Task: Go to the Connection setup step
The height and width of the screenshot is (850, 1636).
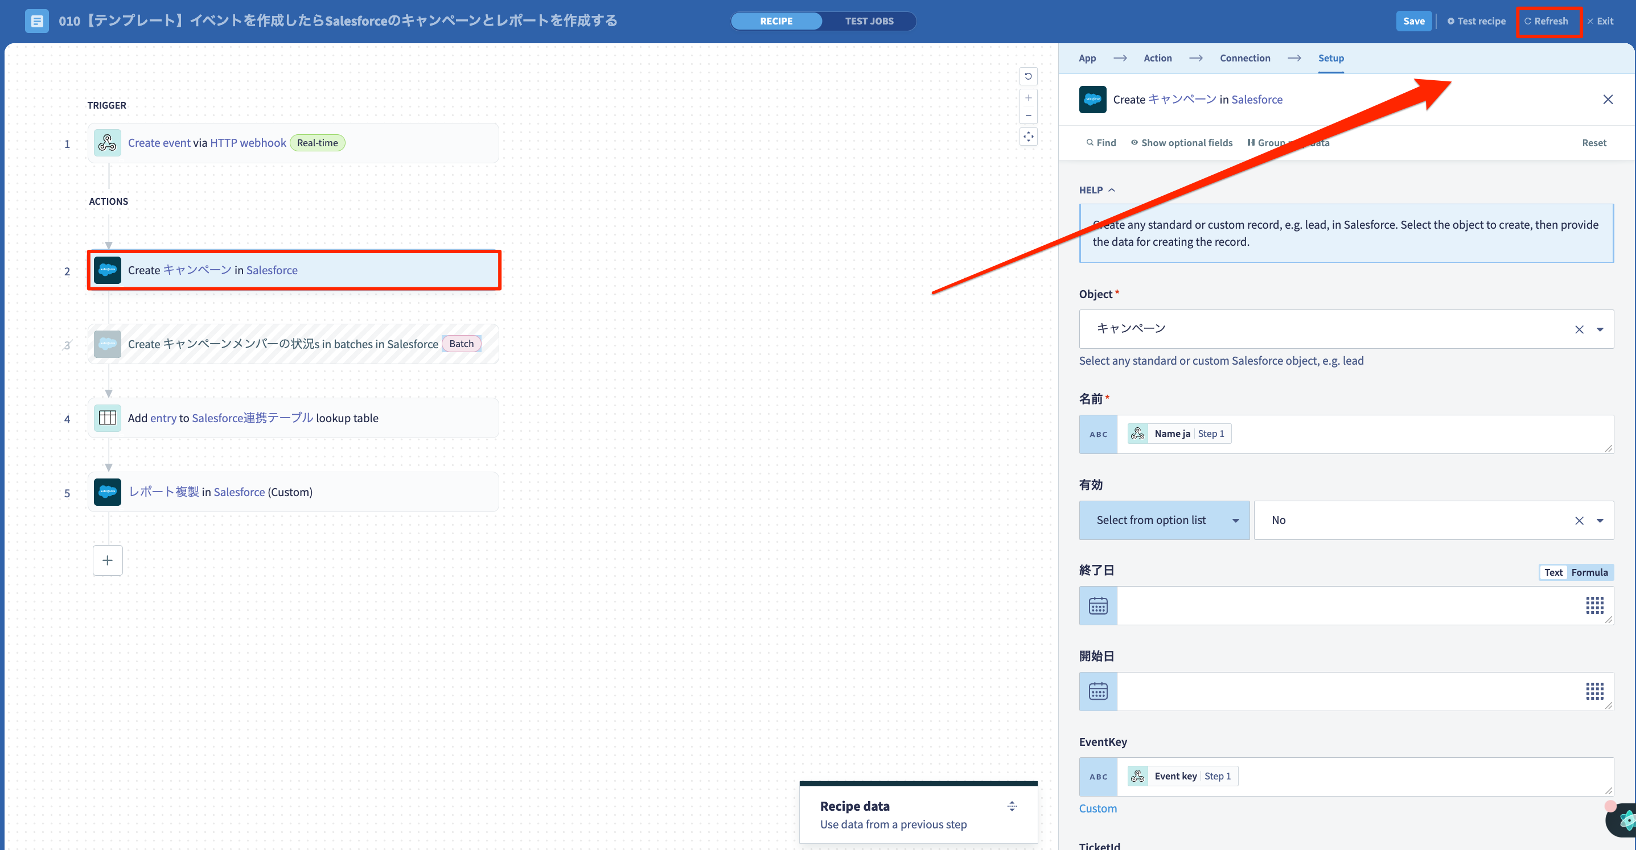Action: (x=1244, y=58)
